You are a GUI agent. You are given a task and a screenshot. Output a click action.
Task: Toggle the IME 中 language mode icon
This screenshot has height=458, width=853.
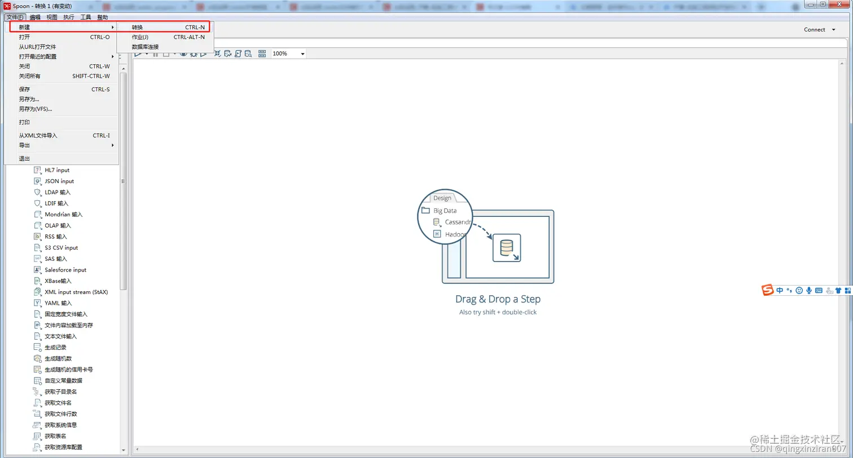(x=780, y=291)
